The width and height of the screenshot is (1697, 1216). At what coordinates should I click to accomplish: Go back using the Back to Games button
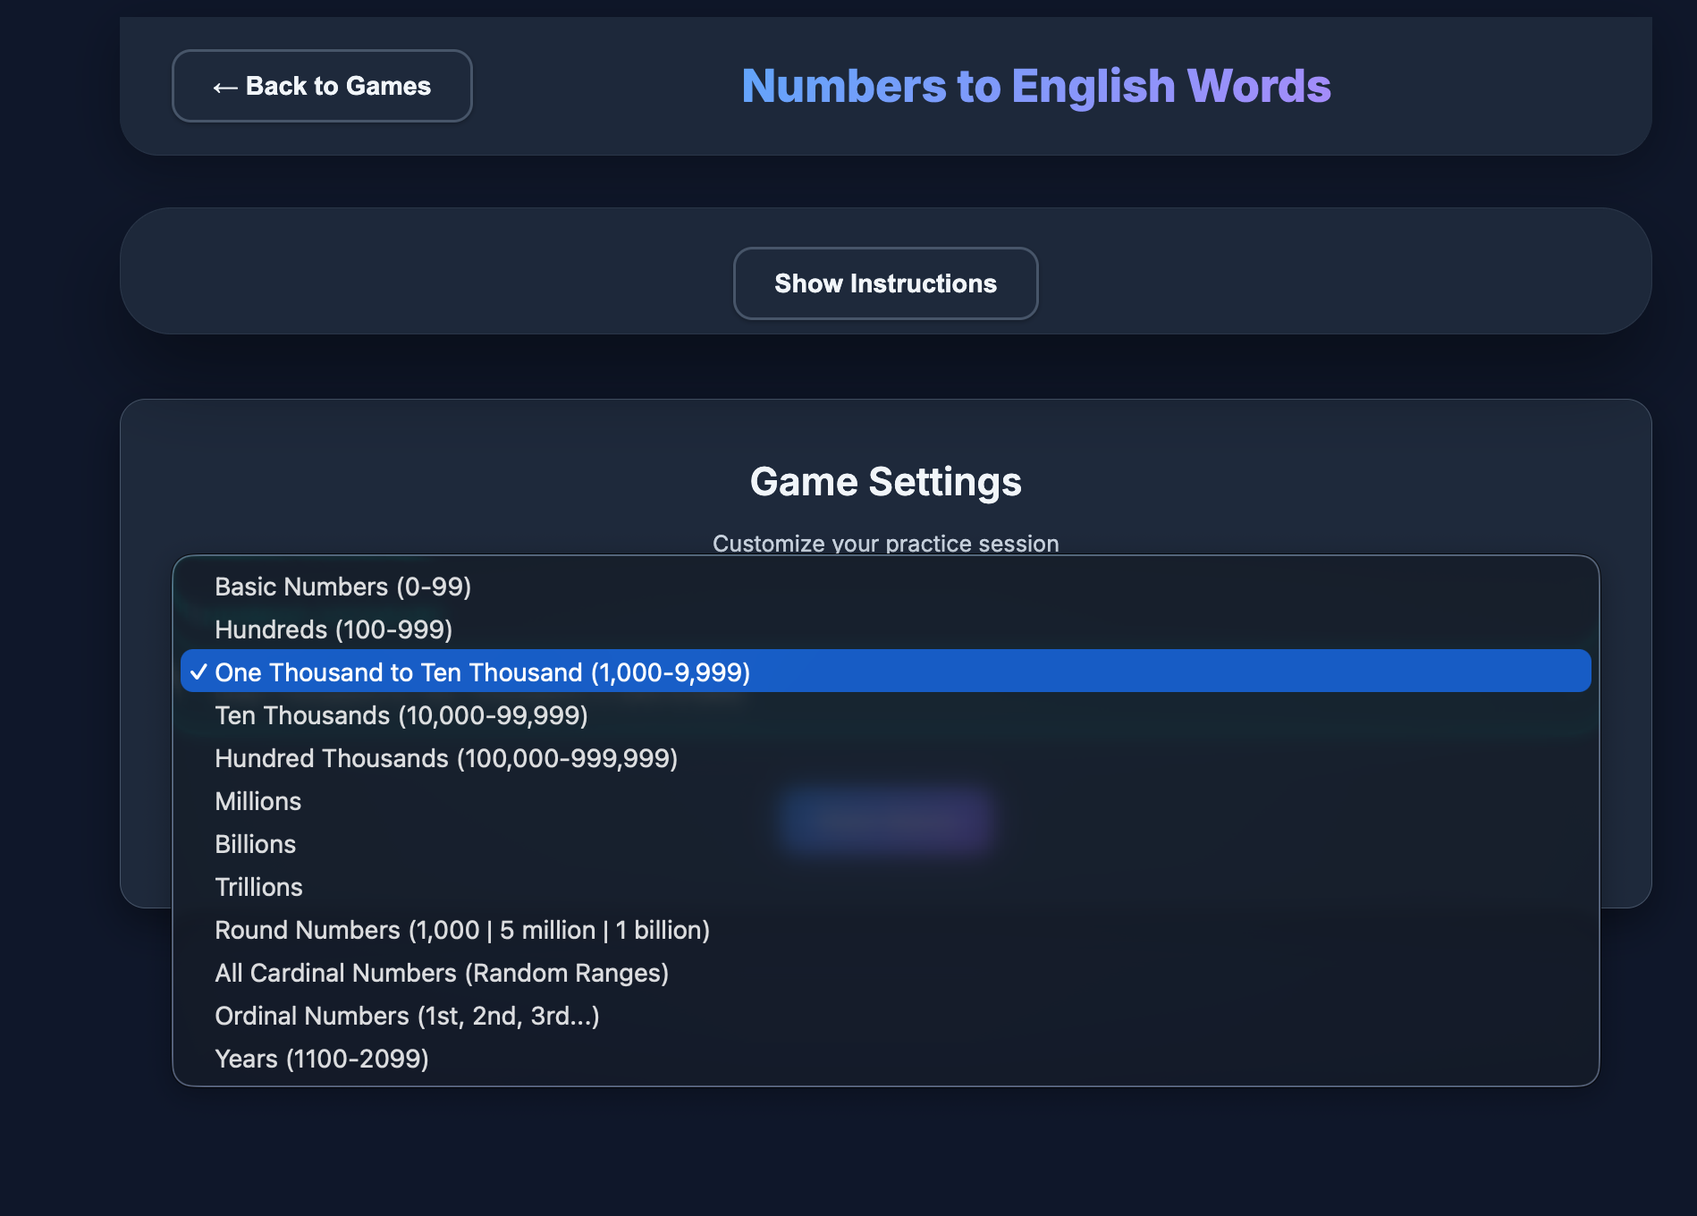coord(322,86)
